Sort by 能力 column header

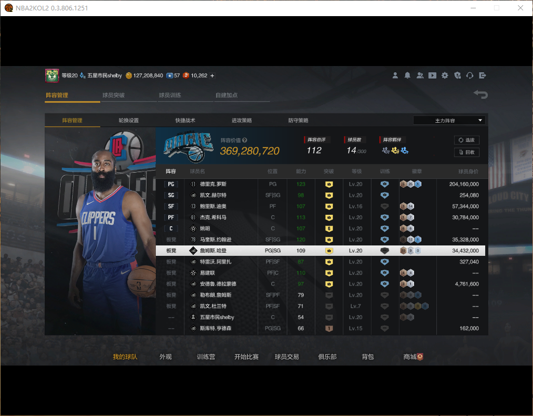pos(301,172)
